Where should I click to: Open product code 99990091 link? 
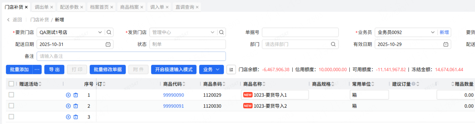coord(173,106)
